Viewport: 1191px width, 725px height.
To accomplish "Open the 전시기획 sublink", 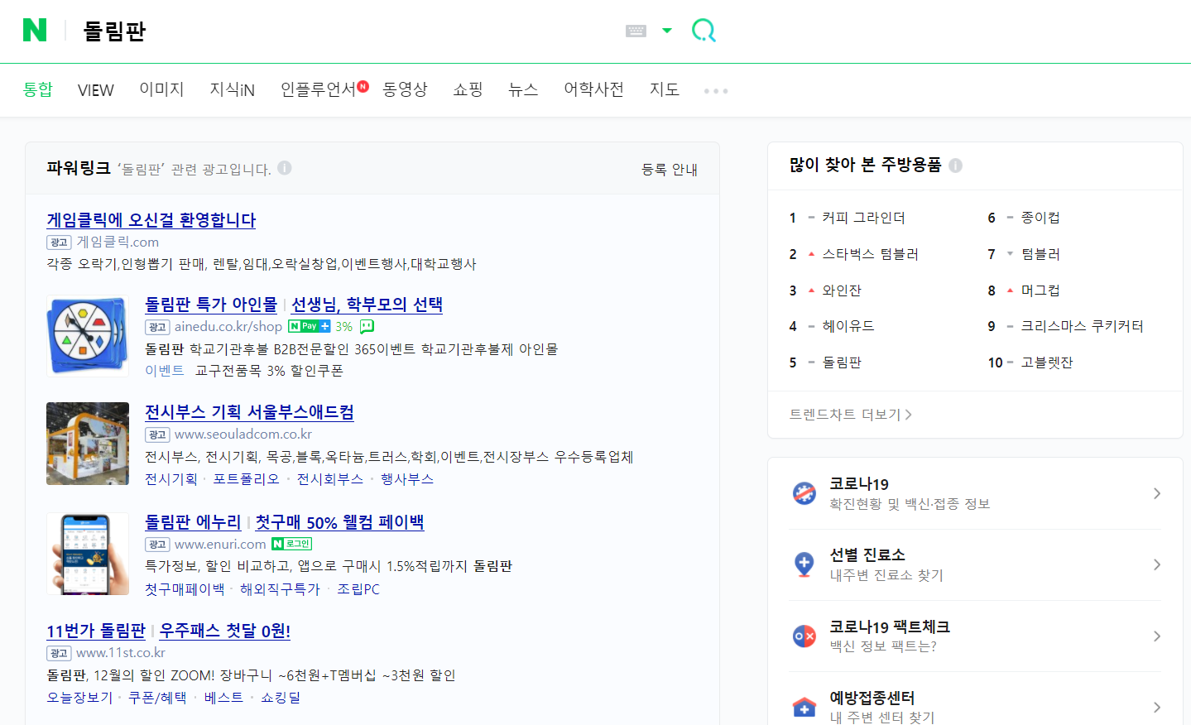I will tap(171, 479).
